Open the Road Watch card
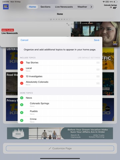 point(12,84)
